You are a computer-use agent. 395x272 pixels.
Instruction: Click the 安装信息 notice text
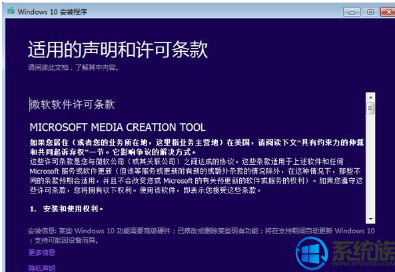coord(201,235)
